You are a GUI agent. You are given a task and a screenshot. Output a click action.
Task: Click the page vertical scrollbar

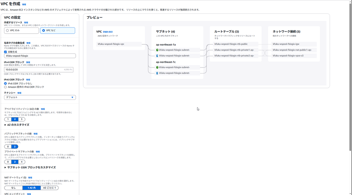350,76
